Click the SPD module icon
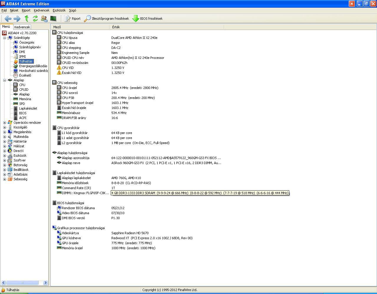Image resolution: width=377 pixels, height=294 pixels. (16, 104)
